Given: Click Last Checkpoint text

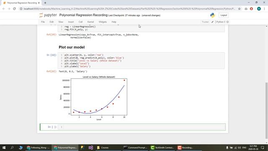Looking at the screenshot, I should [x=124, y=16].
